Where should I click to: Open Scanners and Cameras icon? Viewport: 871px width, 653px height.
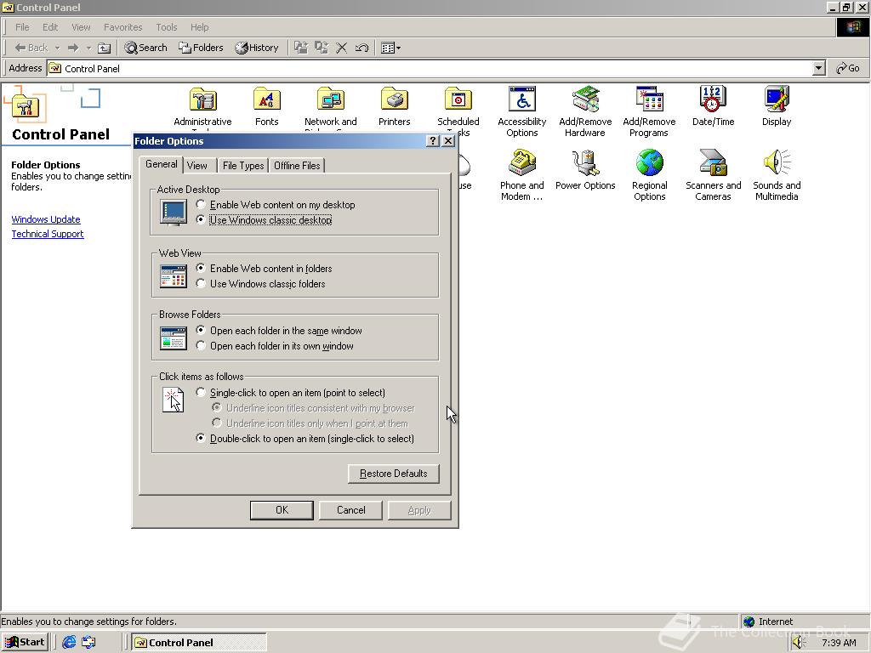[x=714, y=163]
